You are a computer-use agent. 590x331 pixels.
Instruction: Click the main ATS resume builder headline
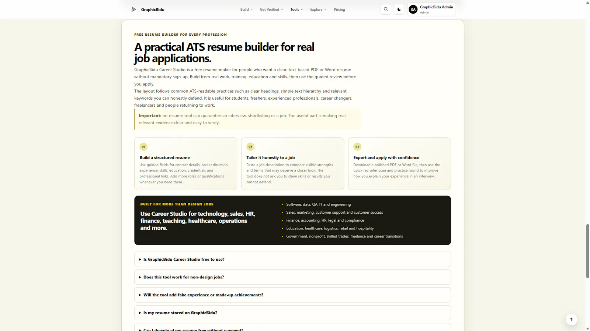coord(224,53)
